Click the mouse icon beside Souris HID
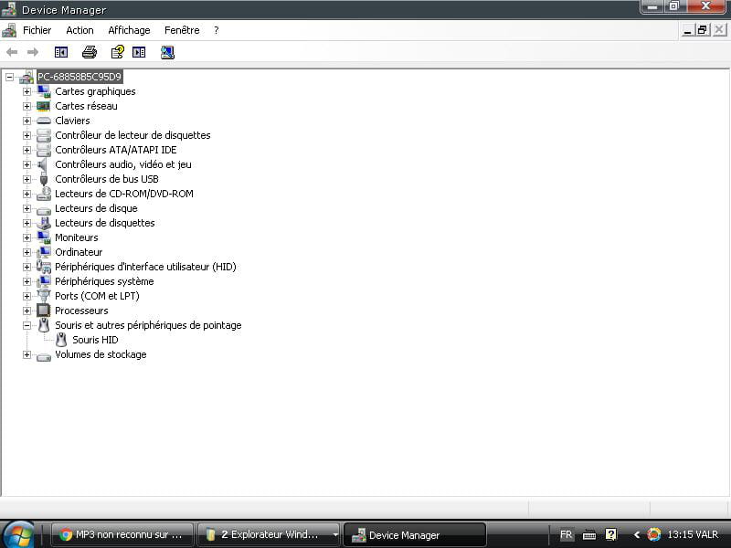 (61, 340)
